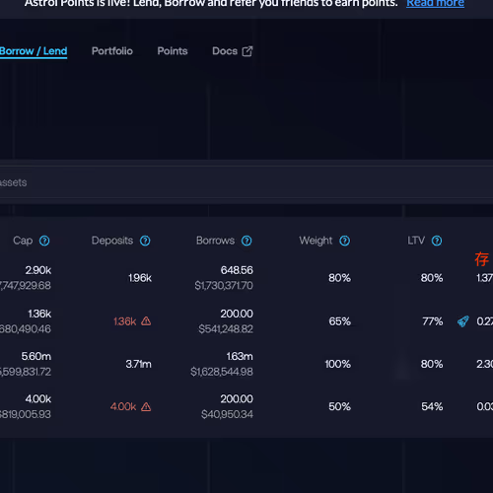Select the 50% weight value

[x=340, y=407]
